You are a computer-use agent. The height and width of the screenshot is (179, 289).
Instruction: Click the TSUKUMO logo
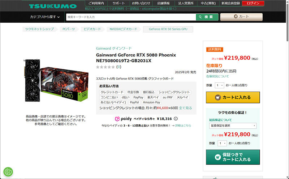coord(53,6)
